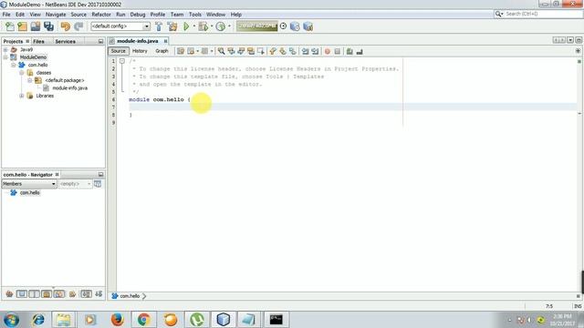Image resolution: width=584 pixels, height=328 pixels.
Task: Run the project with green play icon
Action: [186, 26]
